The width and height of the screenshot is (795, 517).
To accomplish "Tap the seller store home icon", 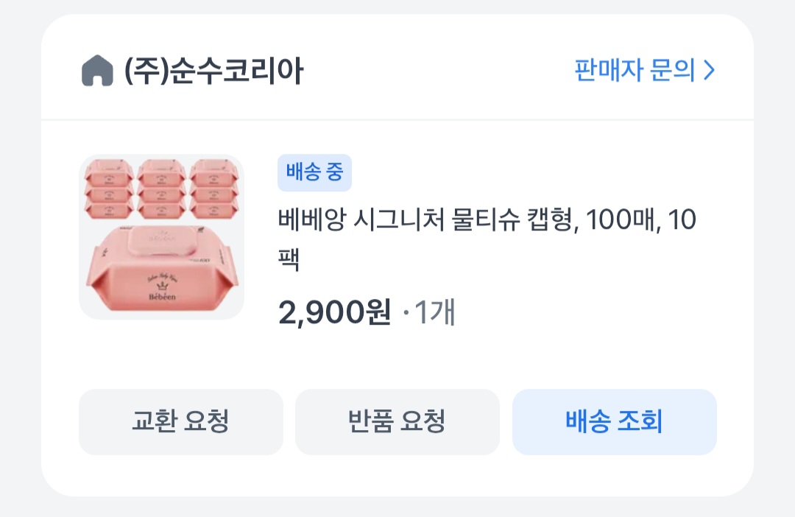I will tap(97, 71).
